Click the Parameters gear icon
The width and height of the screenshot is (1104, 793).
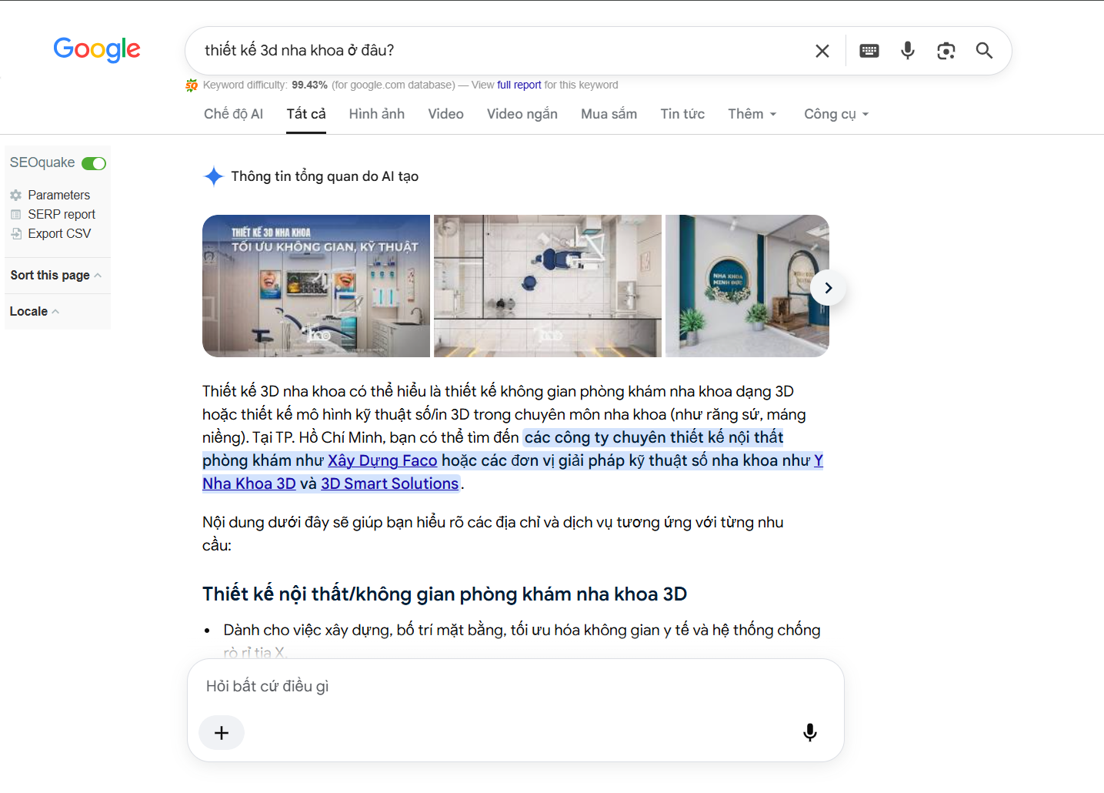16,196
